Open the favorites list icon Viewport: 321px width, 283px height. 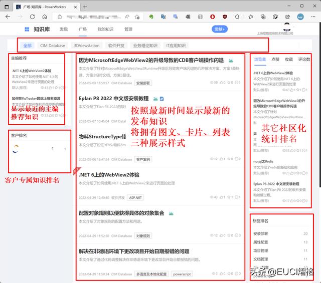tap(251, 17)
